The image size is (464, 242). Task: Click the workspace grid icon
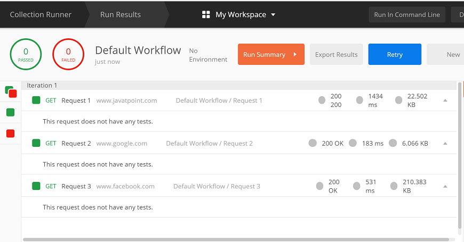click(206, 14)
